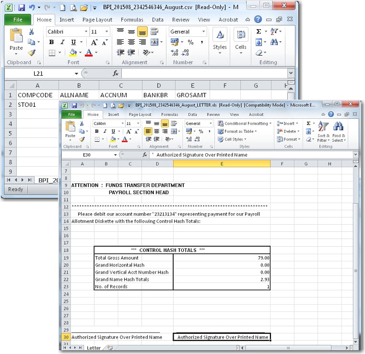Switch to Formulas tab in CSV window
Image resolution: width=365 pixels, height=354 pixels.
132,20
